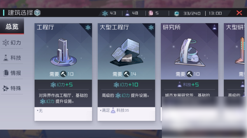Select the 科技 flask icon in top bar
247x138 pixels.
pyautogui.click(x=127, y=13)
